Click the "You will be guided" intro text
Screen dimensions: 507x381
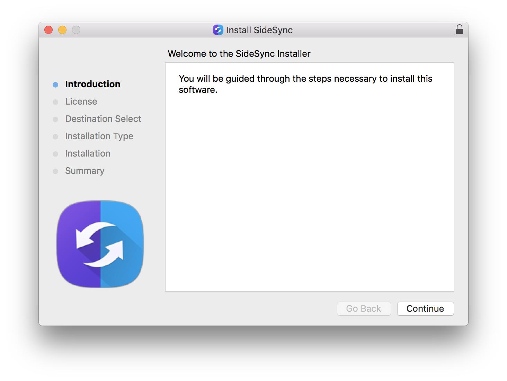click(x=305, y=84)
